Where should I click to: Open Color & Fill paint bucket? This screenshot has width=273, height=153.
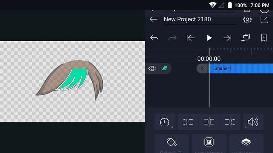[x=171, y=144]
